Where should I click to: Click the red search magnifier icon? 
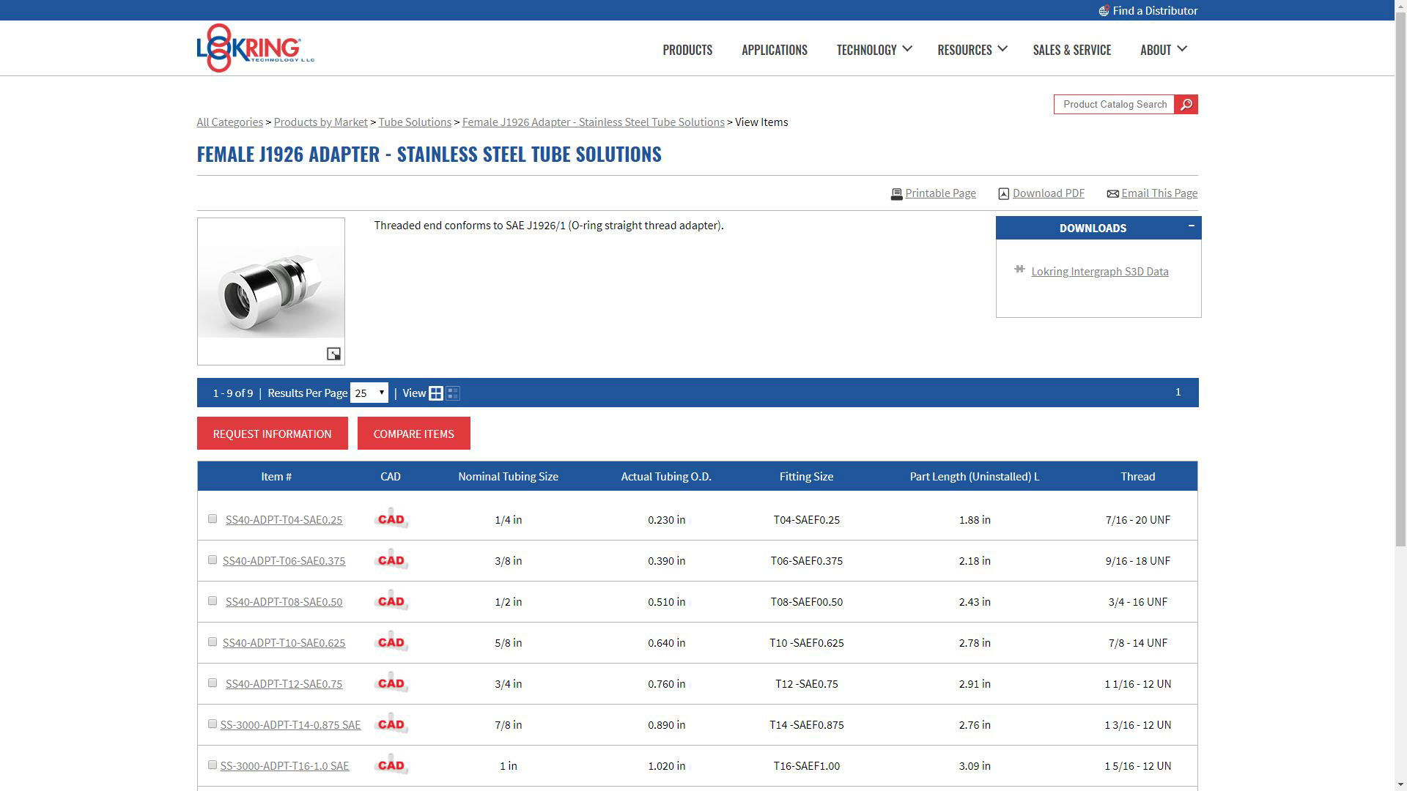point(1186,105)
